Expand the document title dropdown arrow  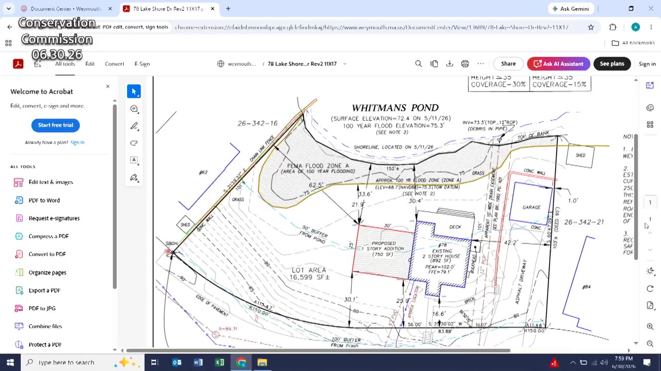pyautogui.click(x=344, y=64)
